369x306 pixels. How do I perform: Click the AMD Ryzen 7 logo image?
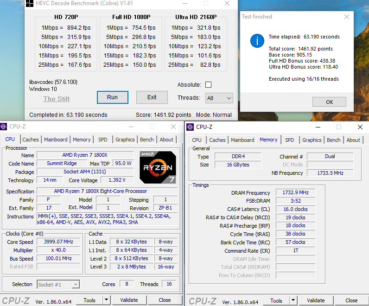(158, 167)
